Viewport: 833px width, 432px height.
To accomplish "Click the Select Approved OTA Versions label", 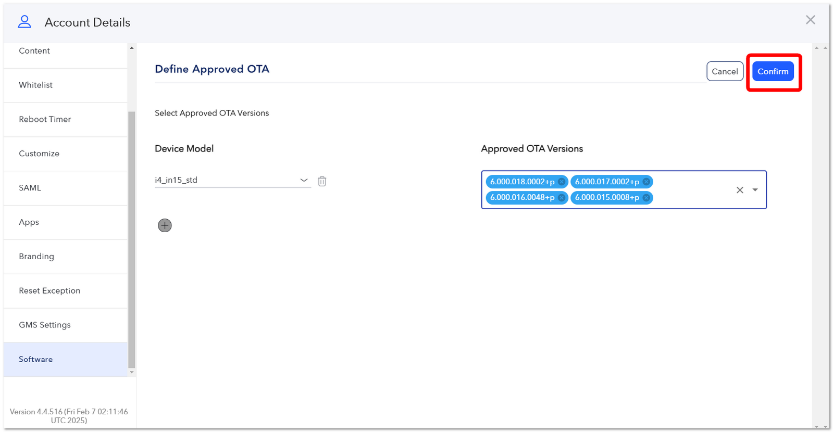I will pos(212,113).
